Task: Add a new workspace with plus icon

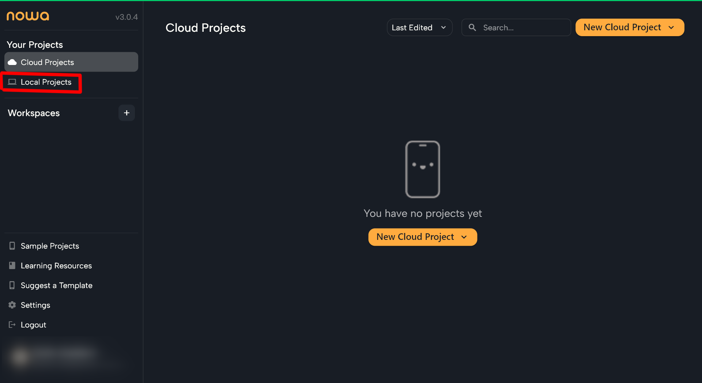Action: coord(127,113)
